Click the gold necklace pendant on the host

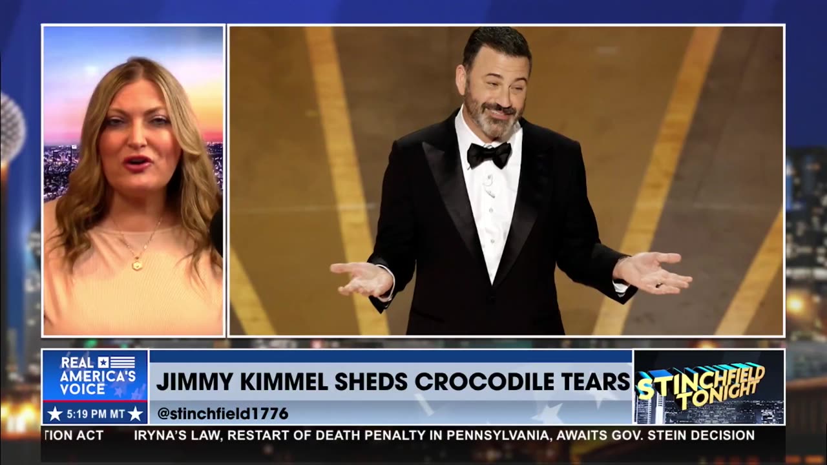click(137, 263)
